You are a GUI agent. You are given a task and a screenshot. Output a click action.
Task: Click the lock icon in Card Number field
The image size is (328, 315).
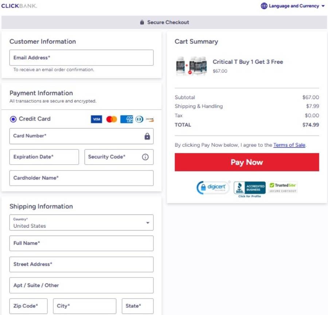[x=147, y=136]
